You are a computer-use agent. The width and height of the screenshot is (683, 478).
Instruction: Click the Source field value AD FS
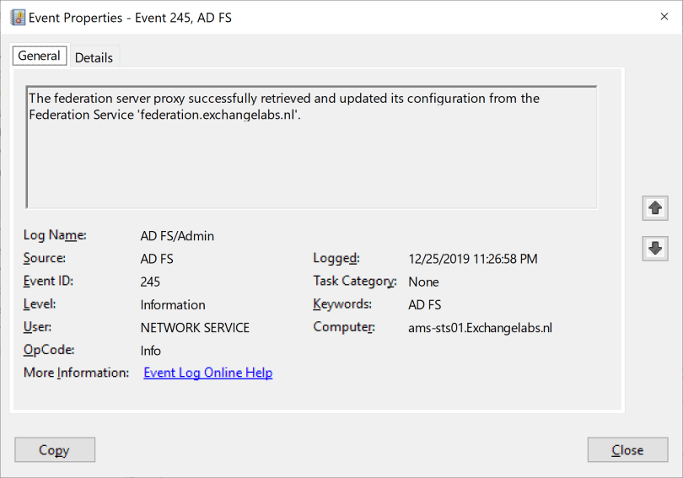click(x=157, y=259)
